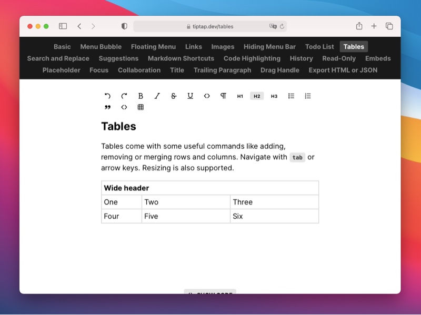Click the Safari address bar

210,26
